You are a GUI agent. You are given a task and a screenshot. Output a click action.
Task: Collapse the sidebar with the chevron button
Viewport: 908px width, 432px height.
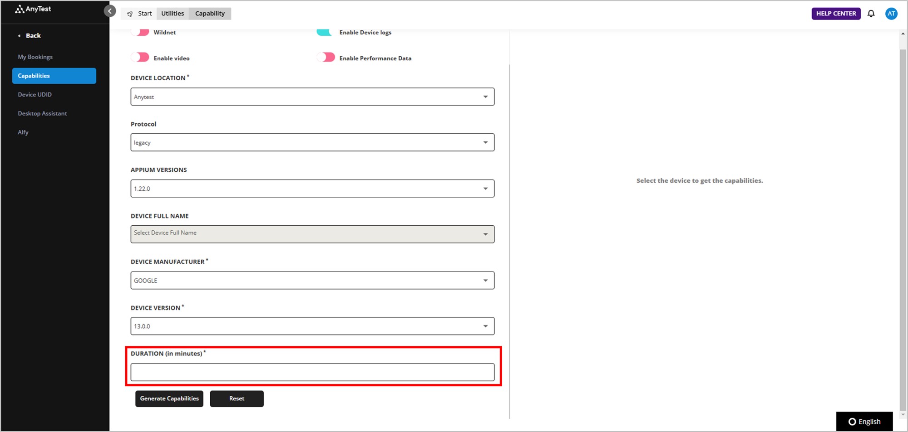[x=110, y=11]
